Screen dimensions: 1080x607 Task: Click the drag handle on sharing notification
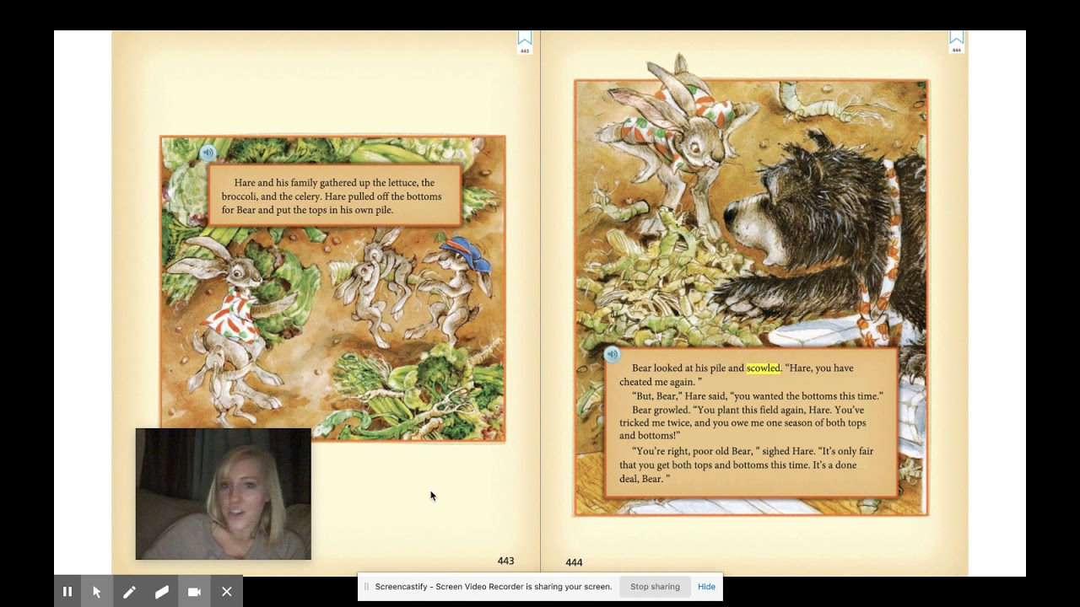366,587
